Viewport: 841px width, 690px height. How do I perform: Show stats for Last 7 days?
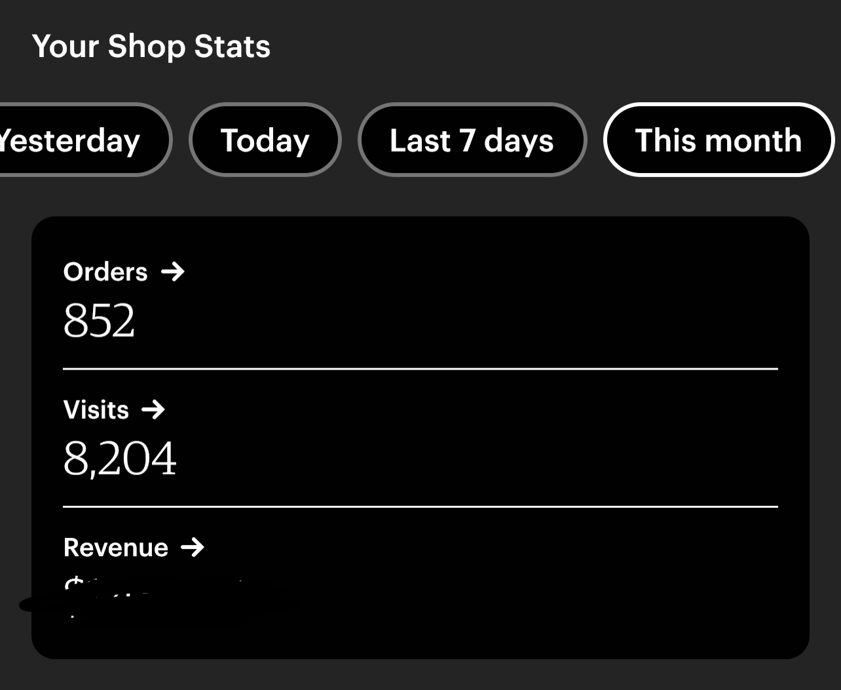click(472, 140)
